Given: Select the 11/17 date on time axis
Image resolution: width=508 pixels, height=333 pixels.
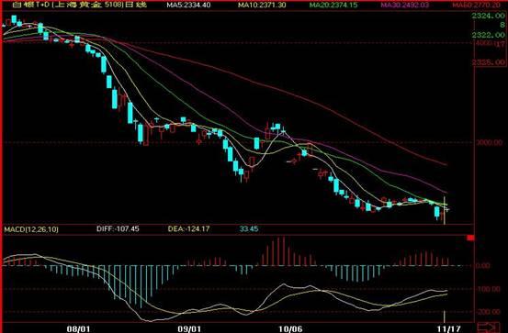Looking at the screenshot, I should tap(448, 329).
